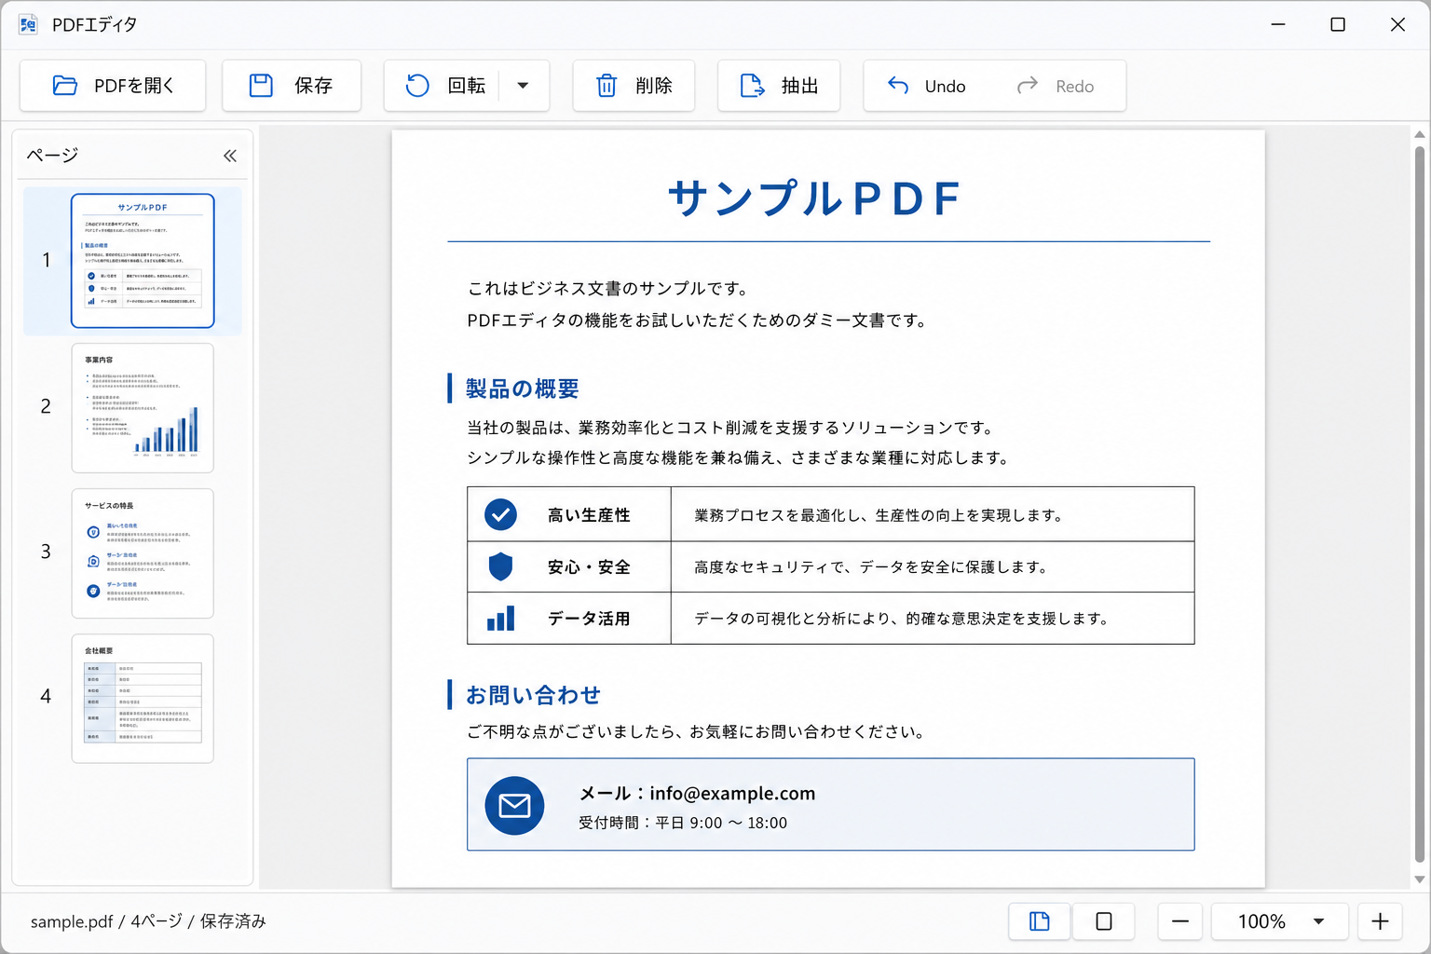Image resolution: width=1431 pixels, height=954 pixels.
Task: Delete the page with 削除
Action: click(x=634, y=86)
